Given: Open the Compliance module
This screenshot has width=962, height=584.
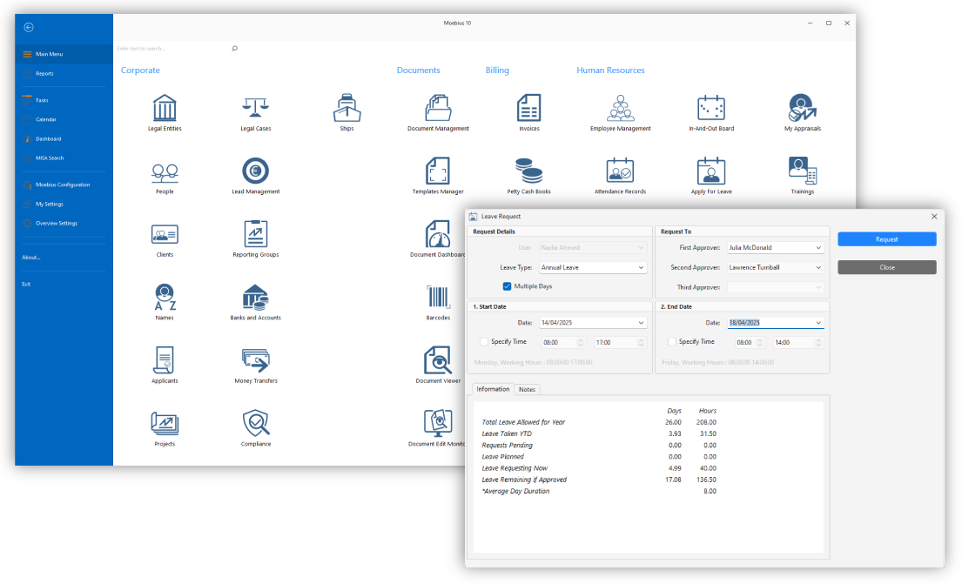Looking at the screenshot, I should click(x=256, y=424).
